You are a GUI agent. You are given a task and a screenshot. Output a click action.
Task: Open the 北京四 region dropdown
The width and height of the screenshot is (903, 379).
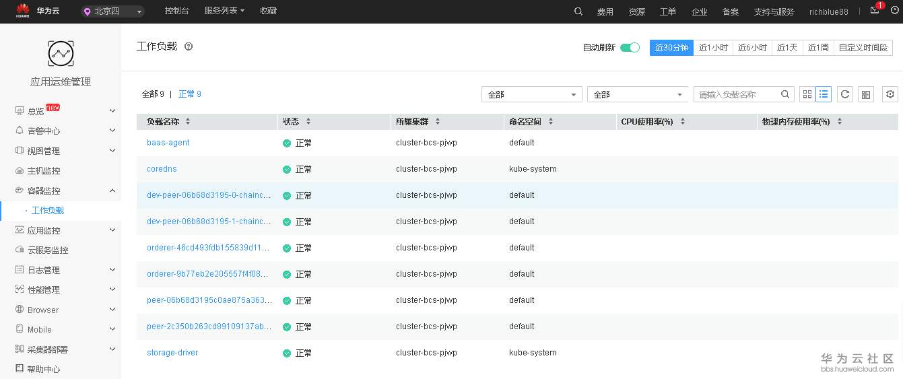click(112, 11)
